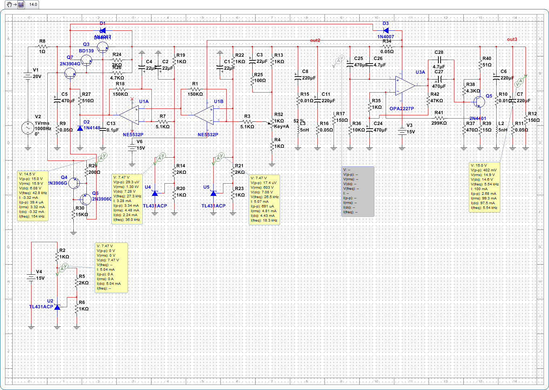Select the D3 1N4007 diode symbol
Image resolution: width=549 pixels, height=390 pixels.
[386, 30]
